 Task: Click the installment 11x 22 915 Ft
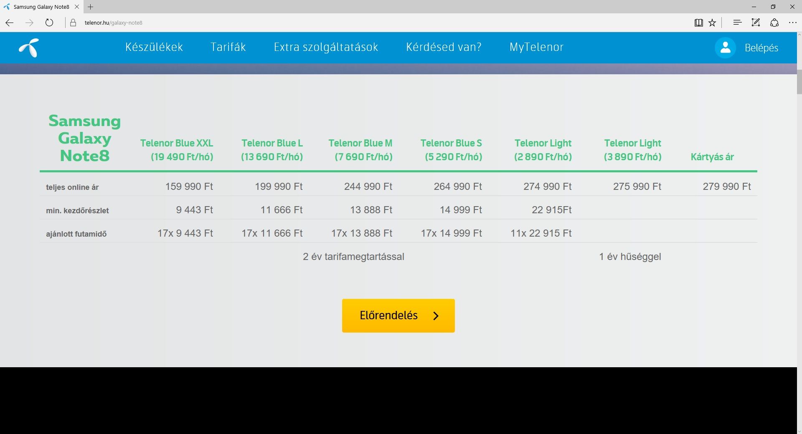tap(541, 233)
